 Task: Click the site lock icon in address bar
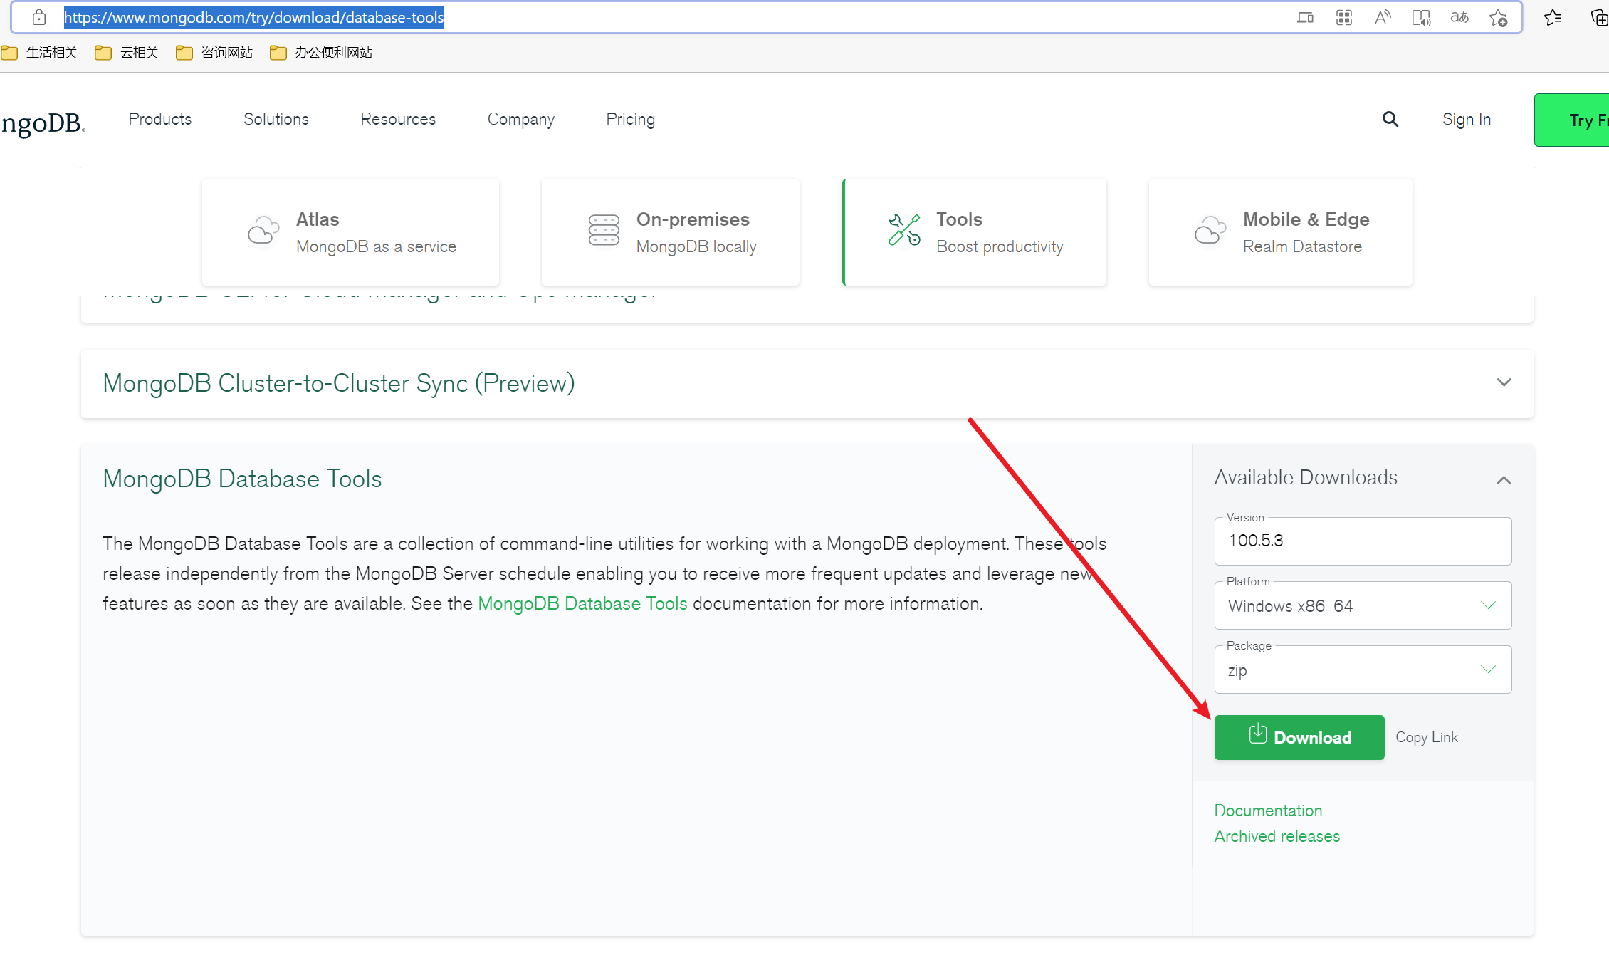coord(39,17)
